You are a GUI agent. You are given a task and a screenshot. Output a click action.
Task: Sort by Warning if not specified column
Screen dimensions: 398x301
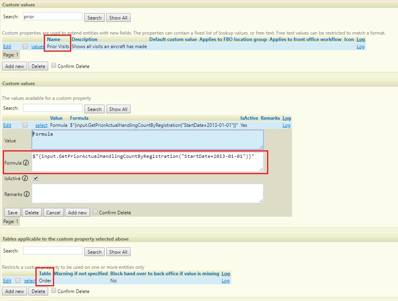pos(81,273)
